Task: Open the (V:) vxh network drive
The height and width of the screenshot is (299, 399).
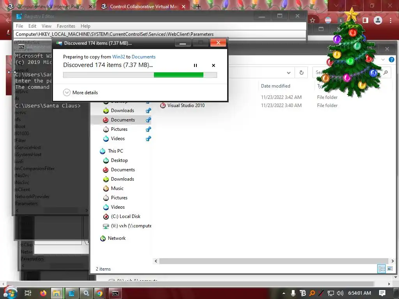Action: [x=131, y=226]
